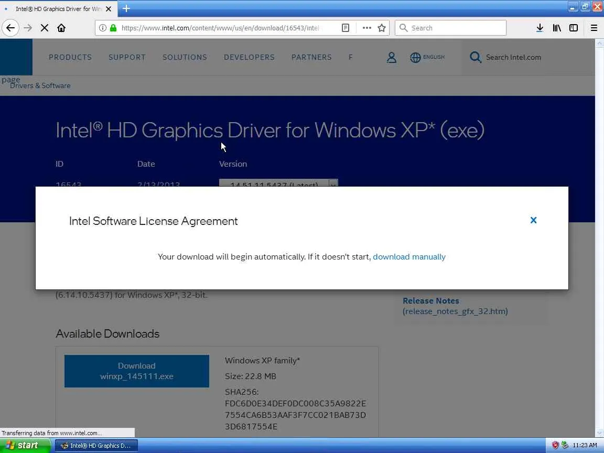Open the SUPPORT menu
Image resolution: width=604 pixels, height=453 pixels.
point(127,57)
